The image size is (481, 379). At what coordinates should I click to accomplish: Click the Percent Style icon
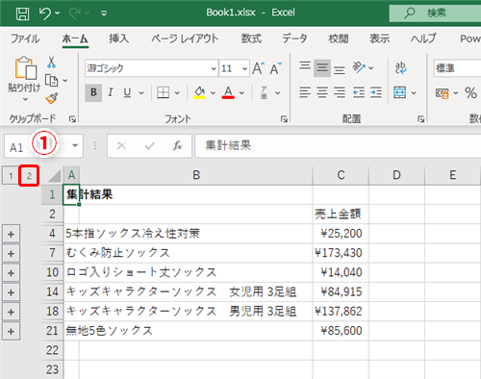click(x=470, y=93)
